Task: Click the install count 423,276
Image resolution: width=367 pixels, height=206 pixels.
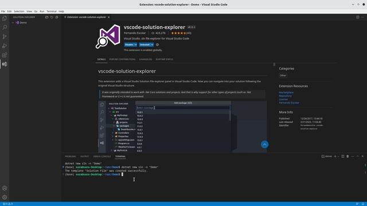Action: [158, 33]
